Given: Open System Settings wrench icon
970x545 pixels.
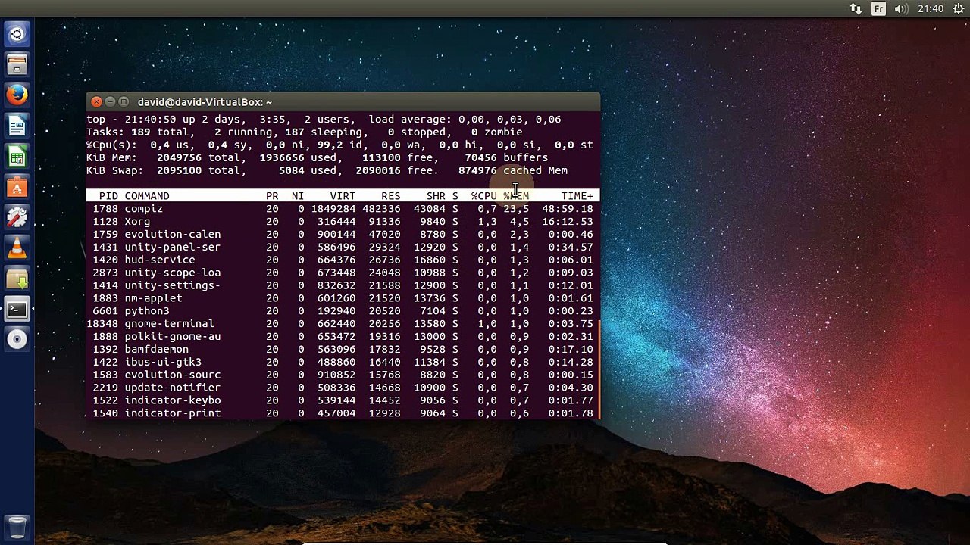Looking at the screenshot, I should coord(17,217).
